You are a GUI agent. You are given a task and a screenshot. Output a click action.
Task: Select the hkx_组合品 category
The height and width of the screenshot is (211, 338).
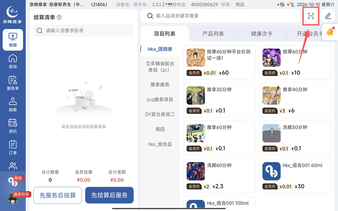point(160,144)
